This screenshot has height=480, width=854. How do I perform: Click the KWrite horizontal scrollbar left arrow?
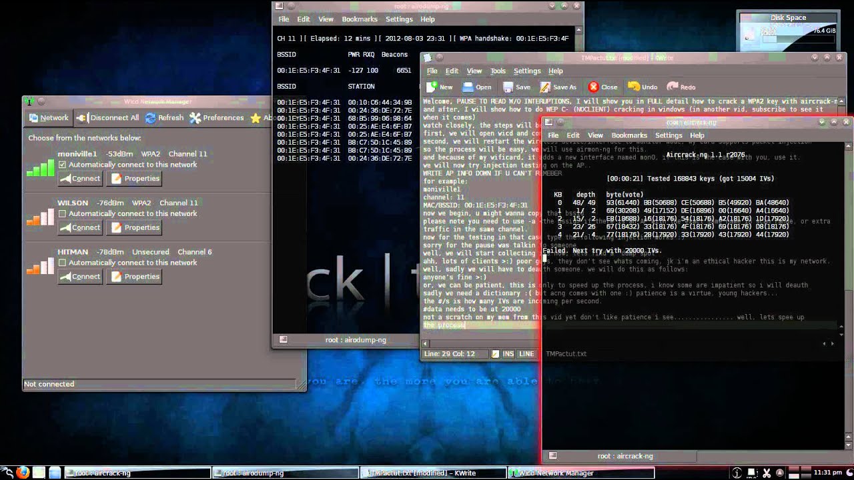(426, 343)
